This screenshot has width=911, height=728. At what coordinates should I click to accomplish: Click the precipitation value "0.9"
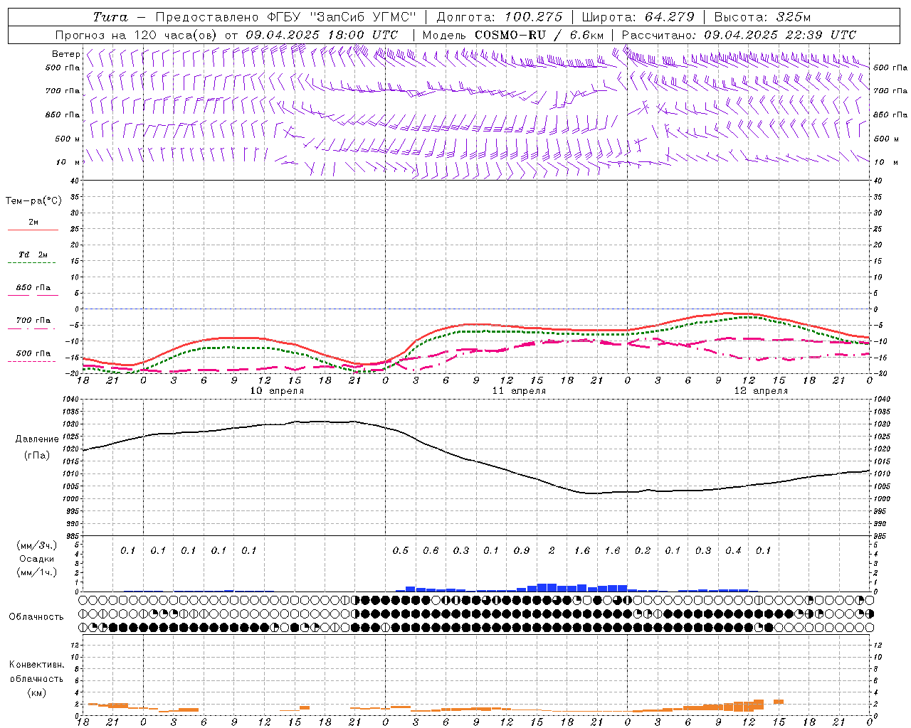click(522, 550)
